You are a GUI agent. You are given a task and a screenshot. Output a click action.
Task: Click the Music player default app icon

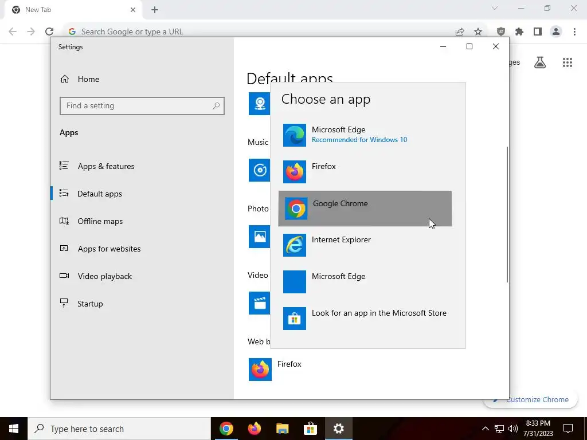[259, 170]
